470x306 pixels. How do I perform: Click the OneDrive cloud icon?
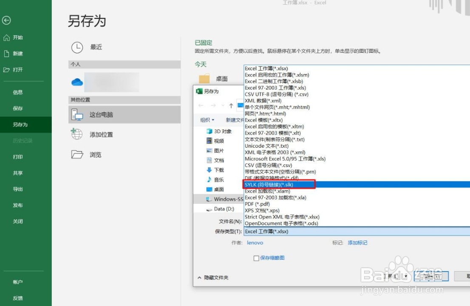[77, 82]
